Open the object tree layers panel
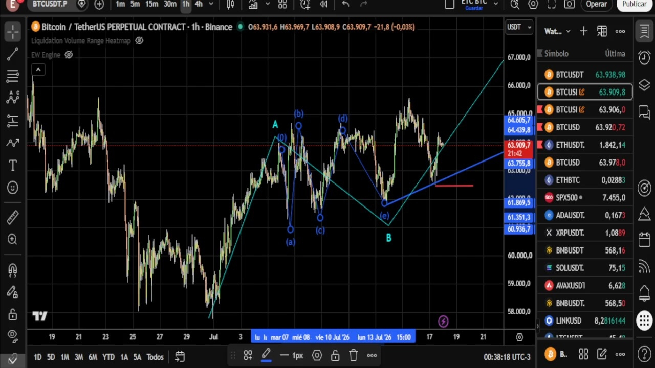The height and width of the screenshot is (368, 655). coord(644,85)
